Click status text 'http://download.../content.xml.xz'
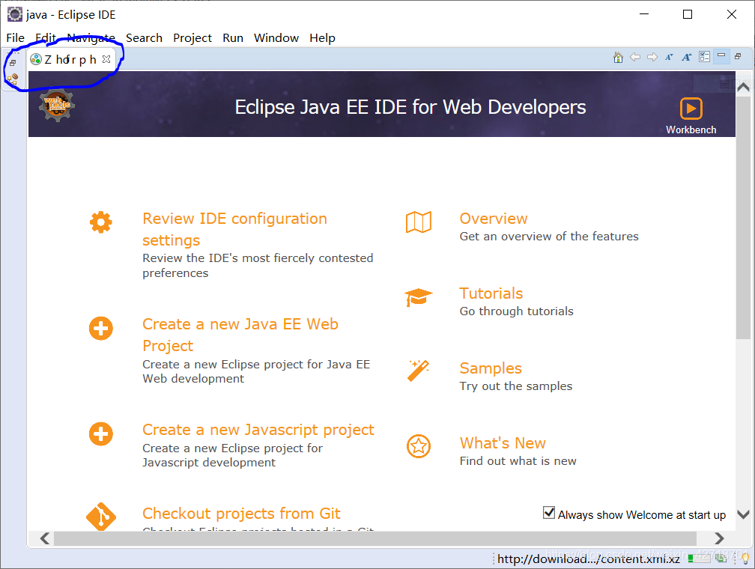This screenshot has height=569, width=755. click(x=589, y=559)
